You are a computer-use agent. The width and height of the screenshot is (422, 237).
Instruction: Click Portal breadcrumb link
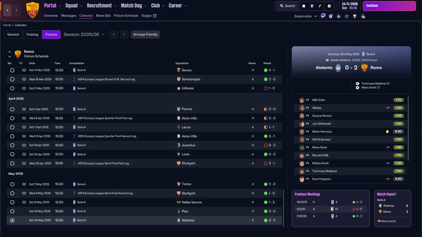pos(7,25)
